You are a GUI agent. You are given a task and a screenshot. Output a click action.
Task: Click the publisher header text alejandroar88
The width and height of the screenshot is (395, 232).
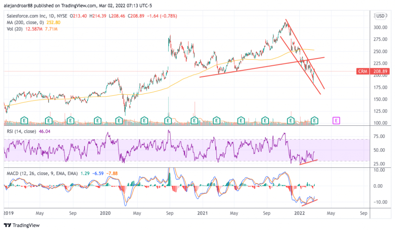click(x=18, y=5)
